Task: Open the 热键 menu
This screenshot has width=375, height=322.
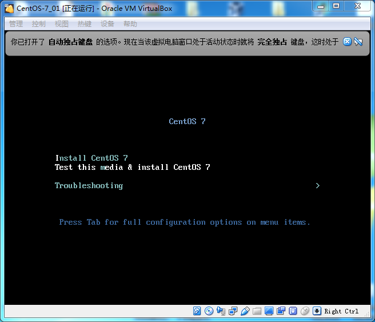Action: coord(85,23)
